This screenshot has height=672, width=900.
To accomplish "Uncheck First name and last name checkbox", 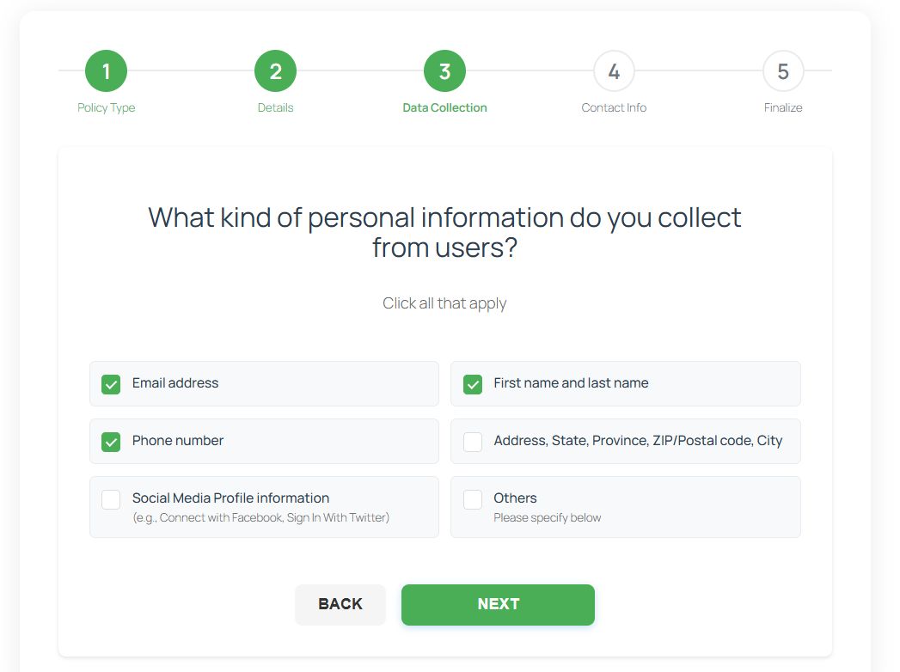I will click(x=473, y=384).
